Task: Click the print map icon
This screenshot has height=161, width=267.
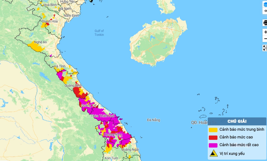Action: pyautogui.click(x=265, y=23)
